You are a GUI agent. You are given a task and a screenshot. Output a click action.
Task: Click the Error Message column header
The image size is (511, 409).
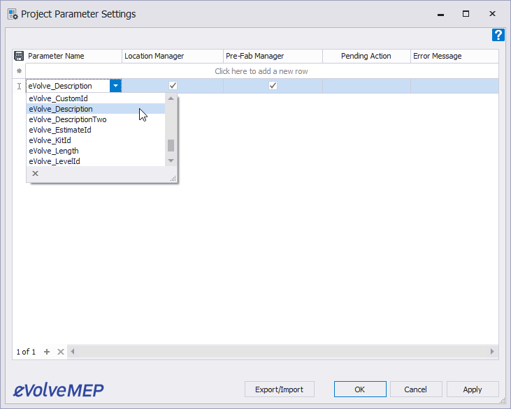454,56
